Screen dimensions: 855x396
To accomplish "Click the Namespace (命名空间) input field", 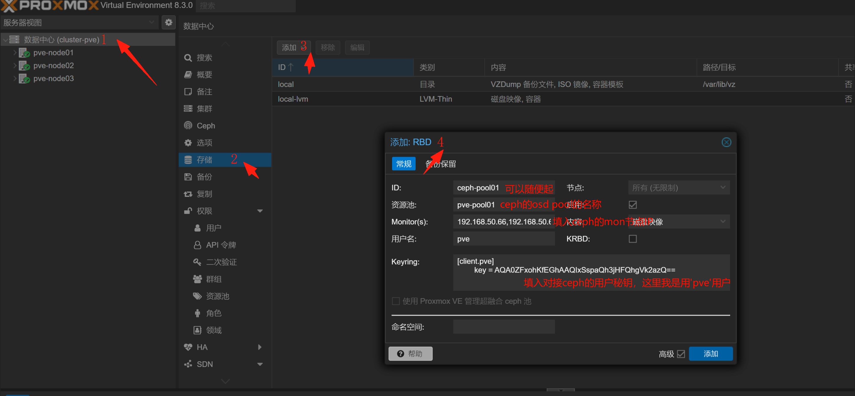I will click(504, 327).
